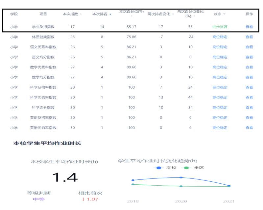263x210 pixels.
Task: Sort by 两次百分位变化(%) column arrows
Action: pyautogui.click(x=194, y=16)
